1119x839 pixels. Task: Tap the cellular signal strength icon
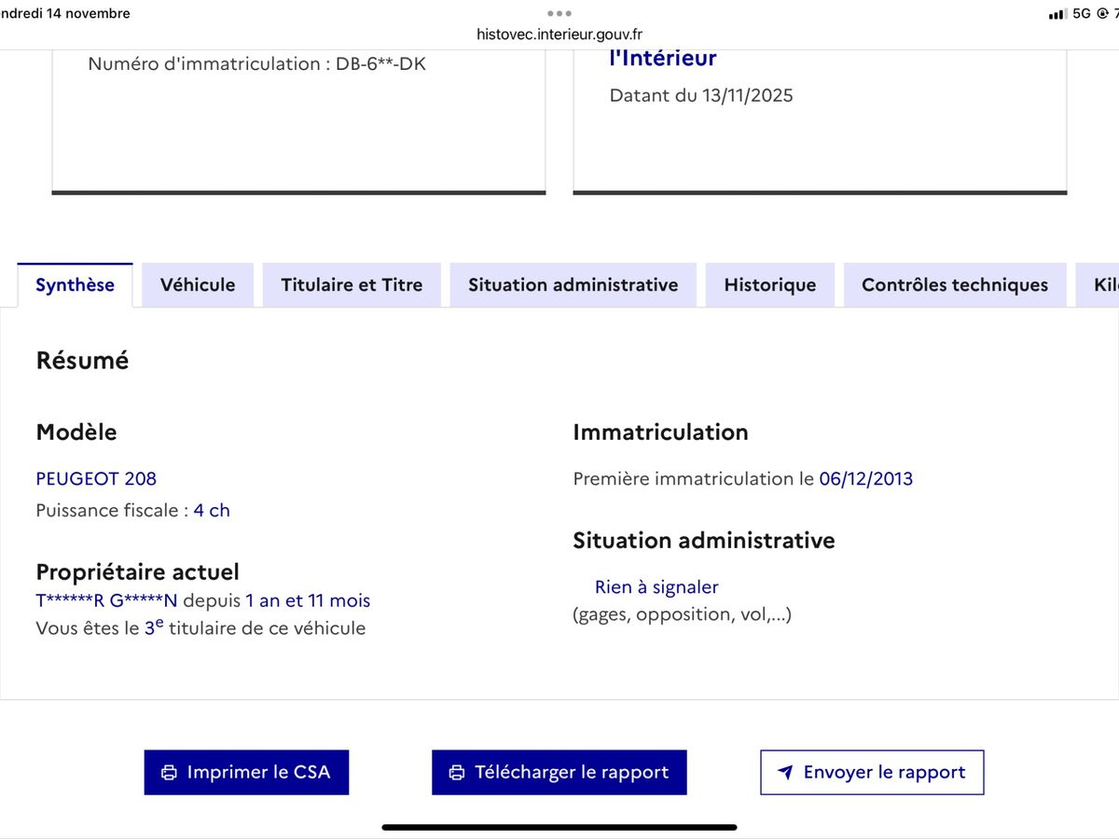pyautogui.click(x=1057, y=14)
